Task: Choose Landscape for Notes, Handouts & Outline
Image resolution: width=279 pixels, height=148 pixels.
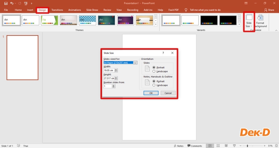Action: pyautogui.click(x=154, y=85)
